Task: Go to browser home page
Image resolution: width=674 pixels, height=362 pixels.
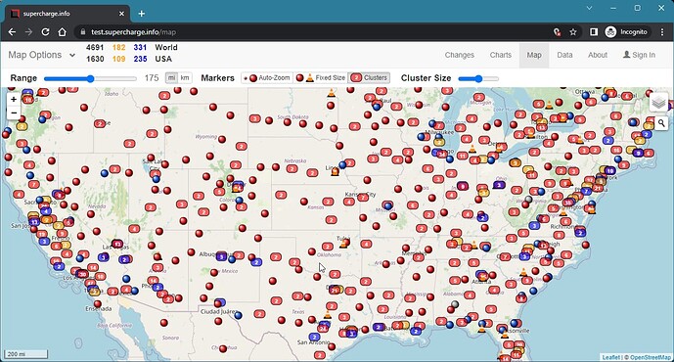Action: tap(63, 32)
